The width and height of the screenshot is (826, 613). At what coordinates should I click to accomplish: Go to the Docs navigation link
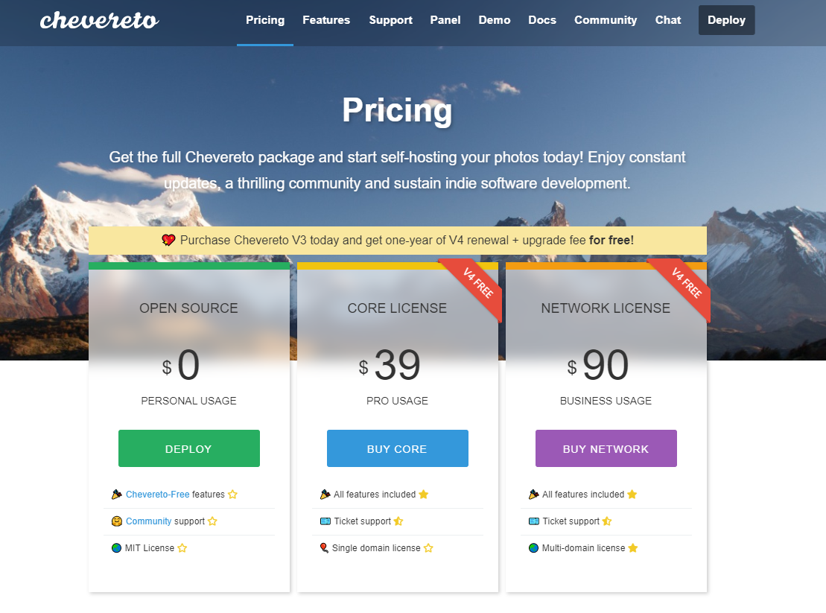tap(542, 20)
